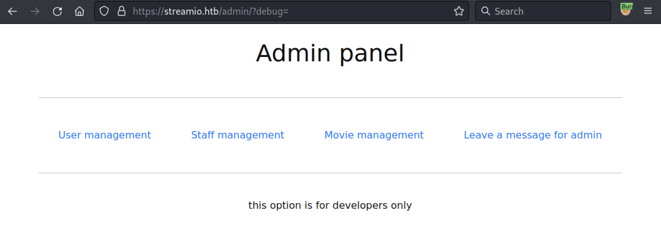Screen dimensions: 661x229
Task: Bookmark this page with the star
Action: pos(459,12)
